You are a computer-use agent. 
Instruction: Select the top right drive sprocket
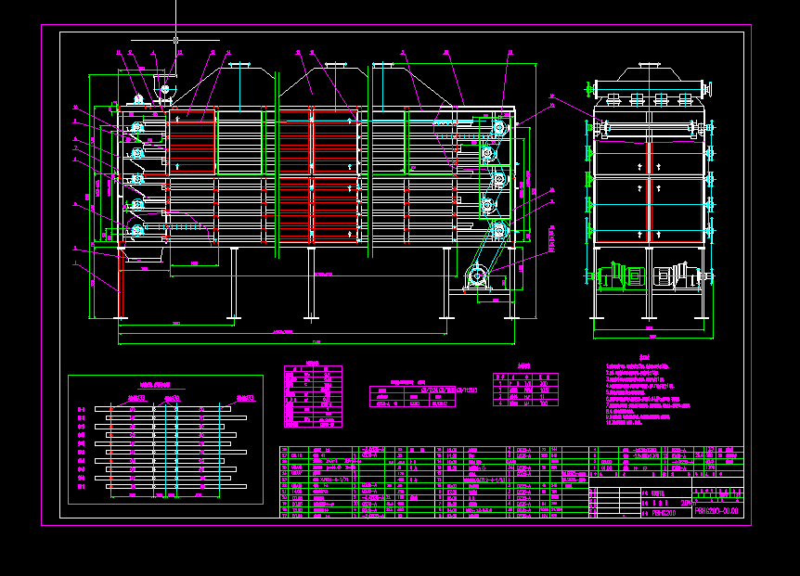pyautogui.click(x=499, y=127)
